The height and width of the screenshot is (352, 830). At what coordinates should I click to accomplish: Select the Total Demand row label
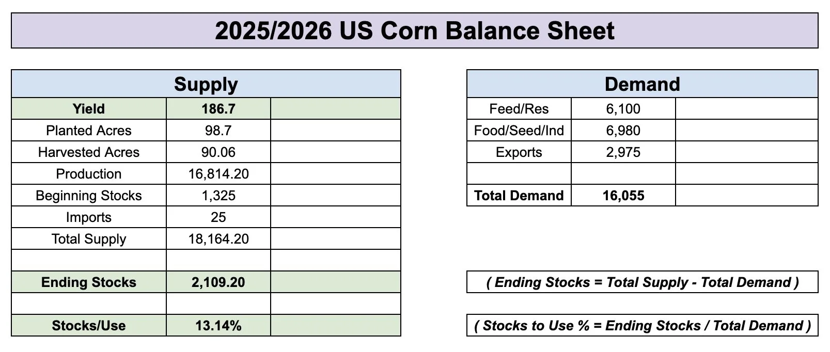[519, 196]
